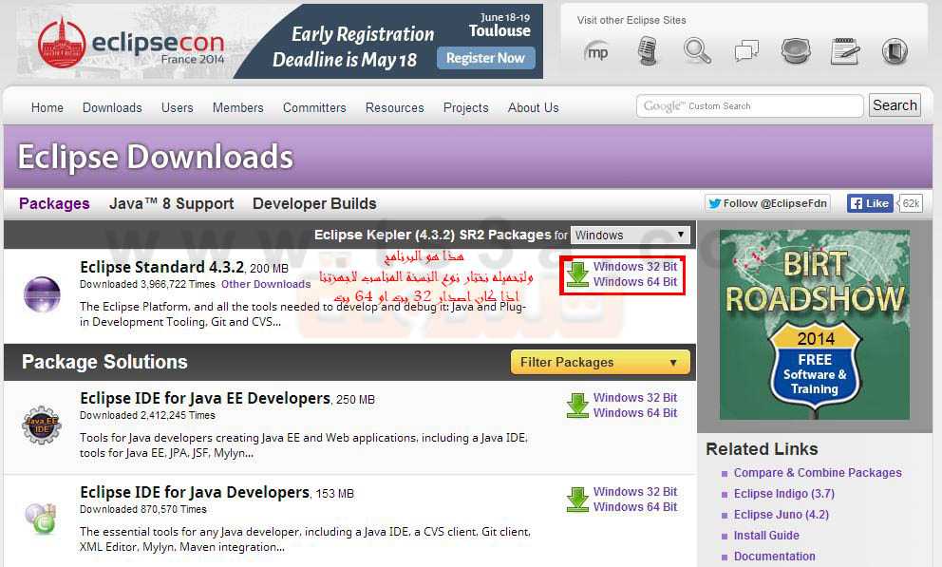Click the Eclipse Standard purple sphere icon
Screen dimensions: 942x567
coord(42,294)
